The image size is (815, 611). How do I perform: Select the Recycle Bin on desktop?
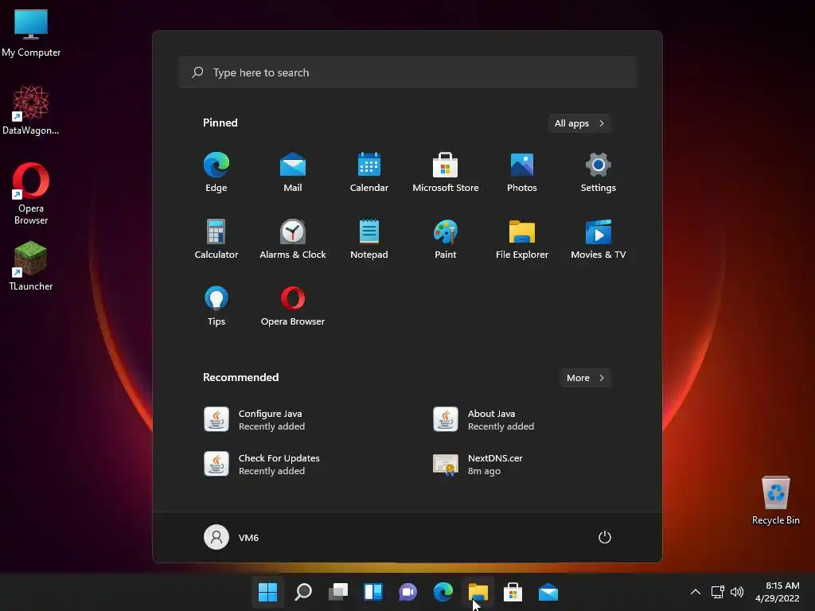point(775,500)
